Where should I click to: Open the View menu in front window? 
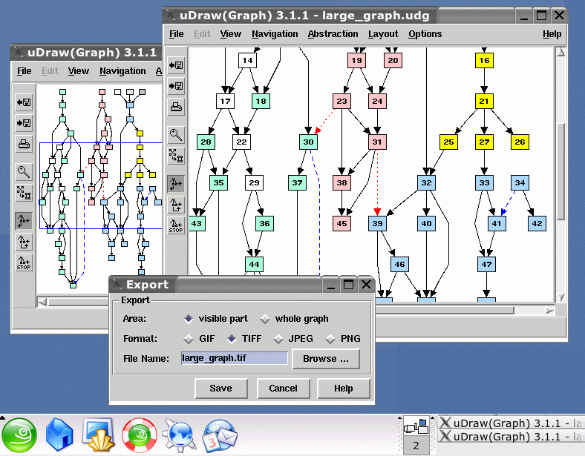click(230, 34)
